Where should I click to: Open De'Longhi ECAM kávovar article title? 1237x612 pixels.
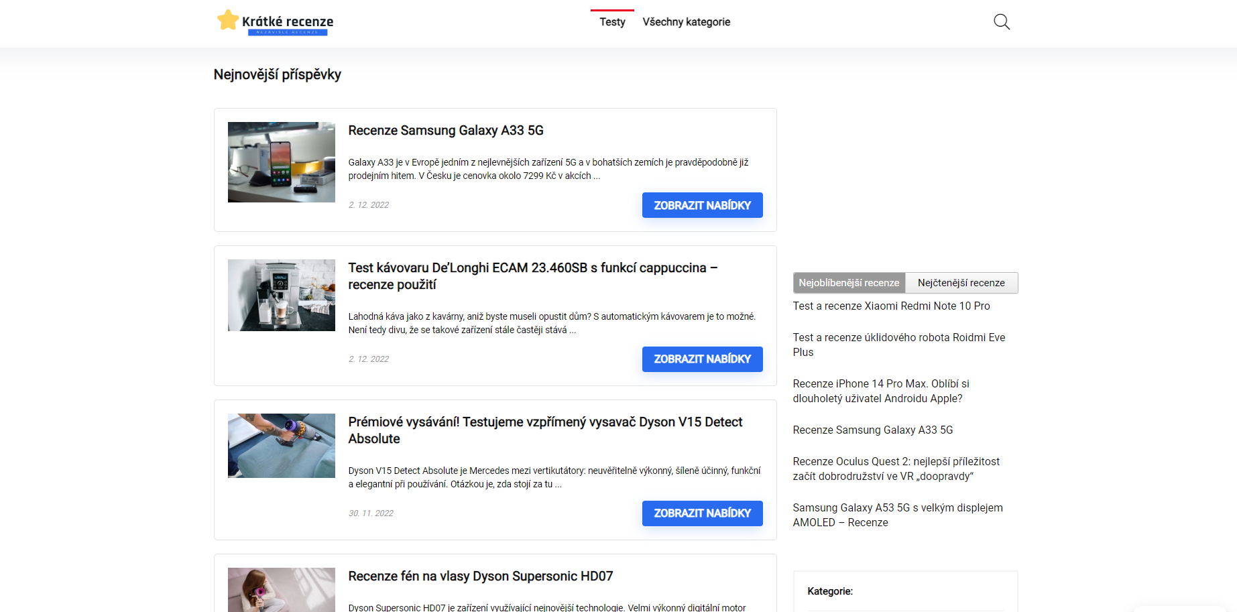point(532,276)
